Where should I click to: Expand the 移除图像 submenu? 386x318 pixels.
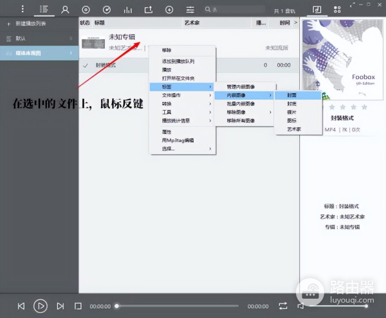(x=244, y=112)
